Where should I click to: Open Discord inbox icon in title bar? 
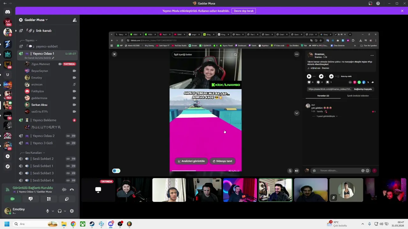(x=370, y=3)
